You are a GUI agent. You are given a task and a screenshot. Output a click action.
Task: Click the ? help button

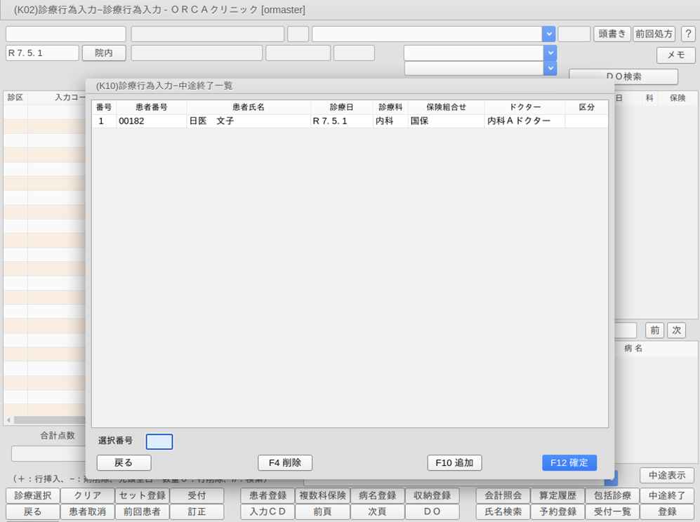[x=687, y=34]
